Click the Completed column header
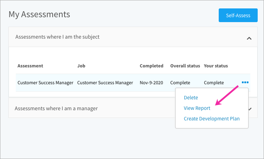Viewport: 264px width, 159px height. [x=152, y=66]
